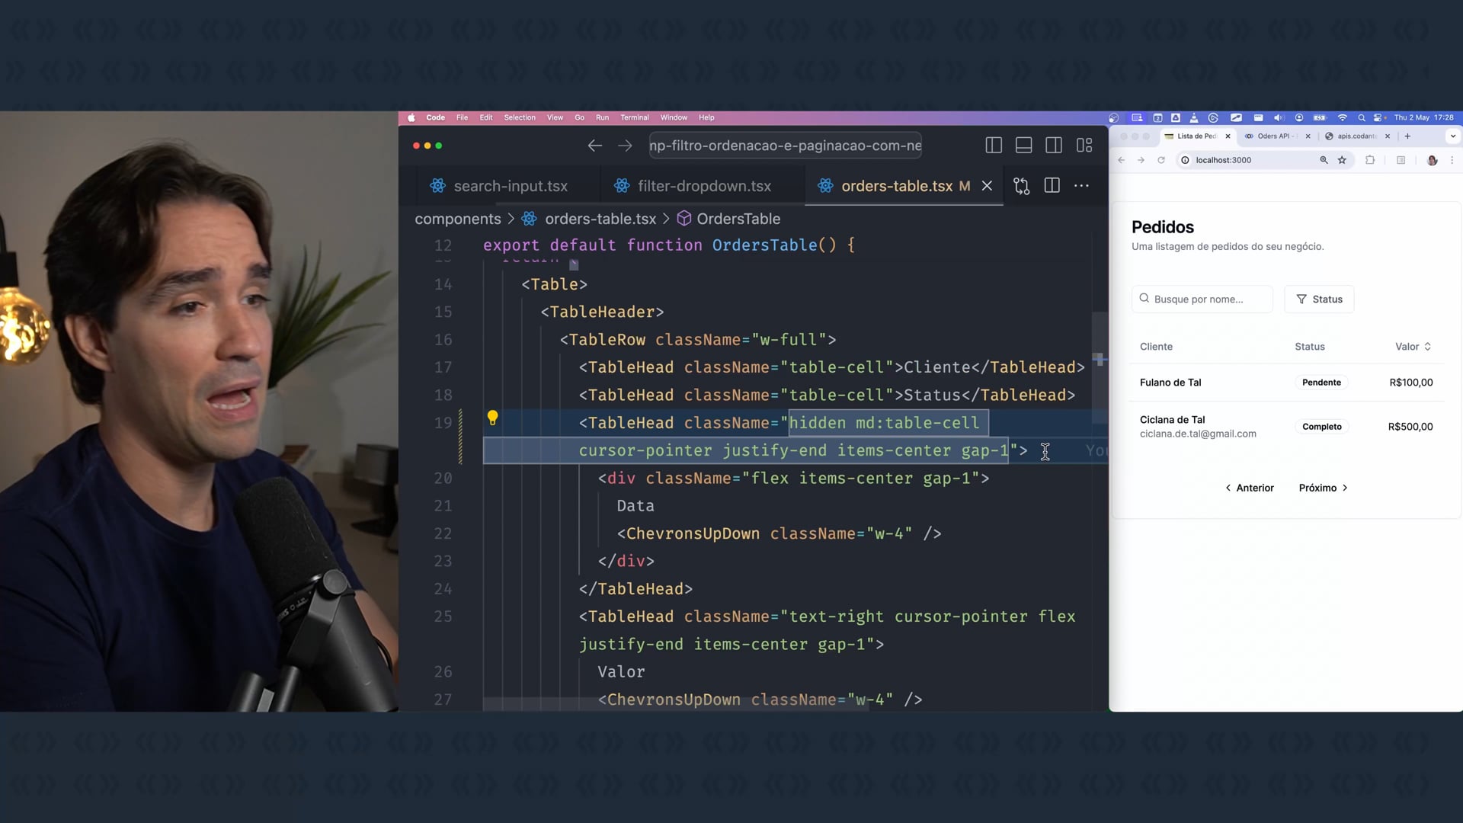Bookmark page with browser star icon
This screenshot has width=1463, height=823.
[1342, 160]
